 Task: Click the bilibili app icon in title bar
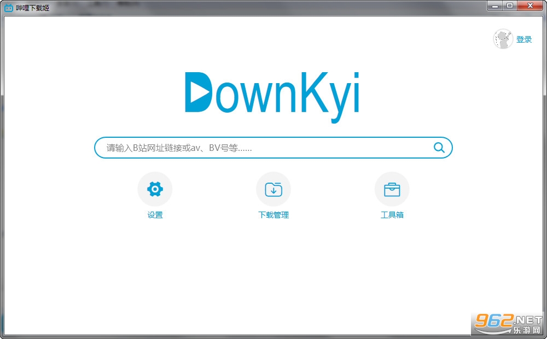[x=9, y=8]
